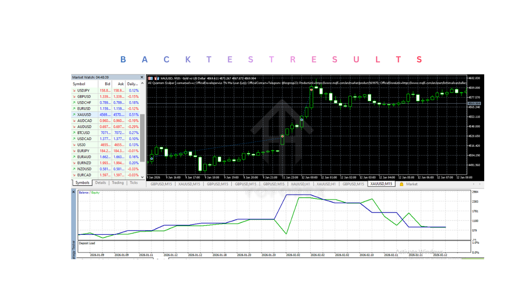Open the Ticks tab
The image size is (513, 288).
(133, 183)
